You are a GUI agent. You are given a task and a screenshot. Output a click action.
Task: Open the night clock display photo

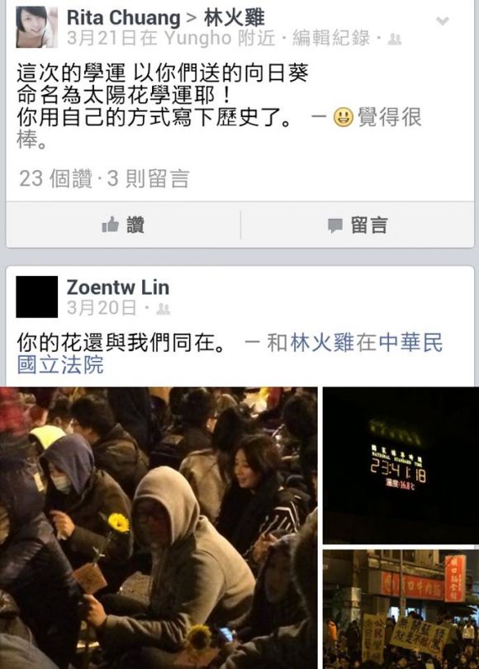(401, 465)
